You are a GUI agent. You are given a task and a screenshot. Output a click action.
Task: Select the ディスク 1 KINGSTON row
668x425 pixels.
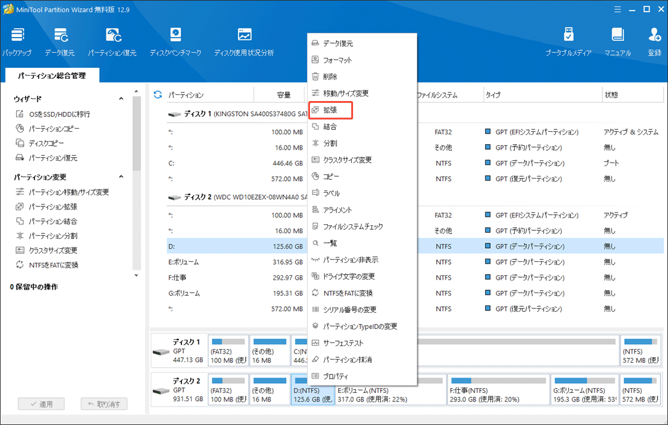point(237,114)
